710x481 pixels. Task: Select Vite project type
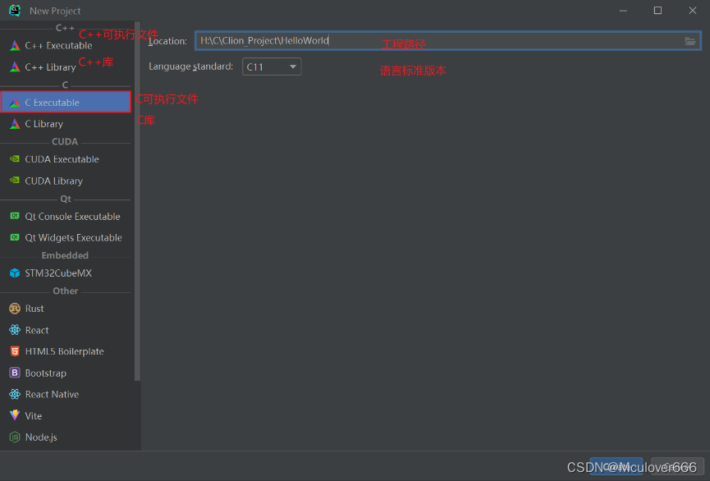[66, 415]
